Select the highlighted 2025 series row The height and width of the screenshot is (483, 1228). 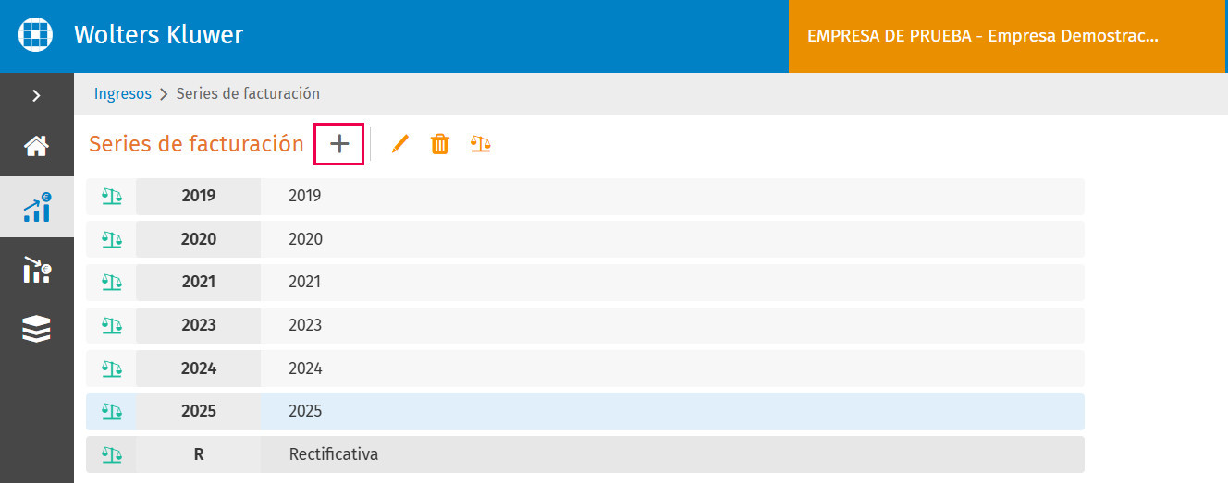(585, 411)
